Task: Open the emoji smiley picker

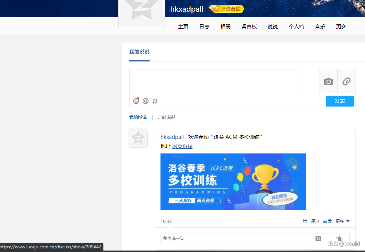Action: pyautogui.click(x=136, y=101)
